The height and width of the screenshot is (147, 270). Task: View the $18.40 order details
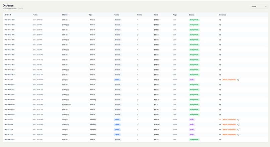220,65
